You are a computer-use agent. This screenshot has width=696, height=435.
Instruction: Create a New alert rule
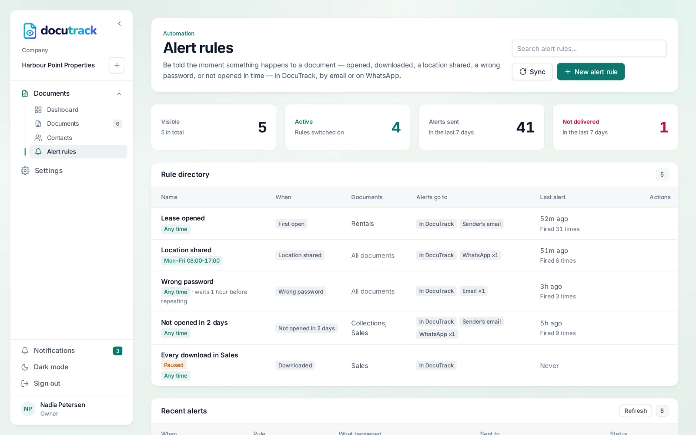click(591, 72)
